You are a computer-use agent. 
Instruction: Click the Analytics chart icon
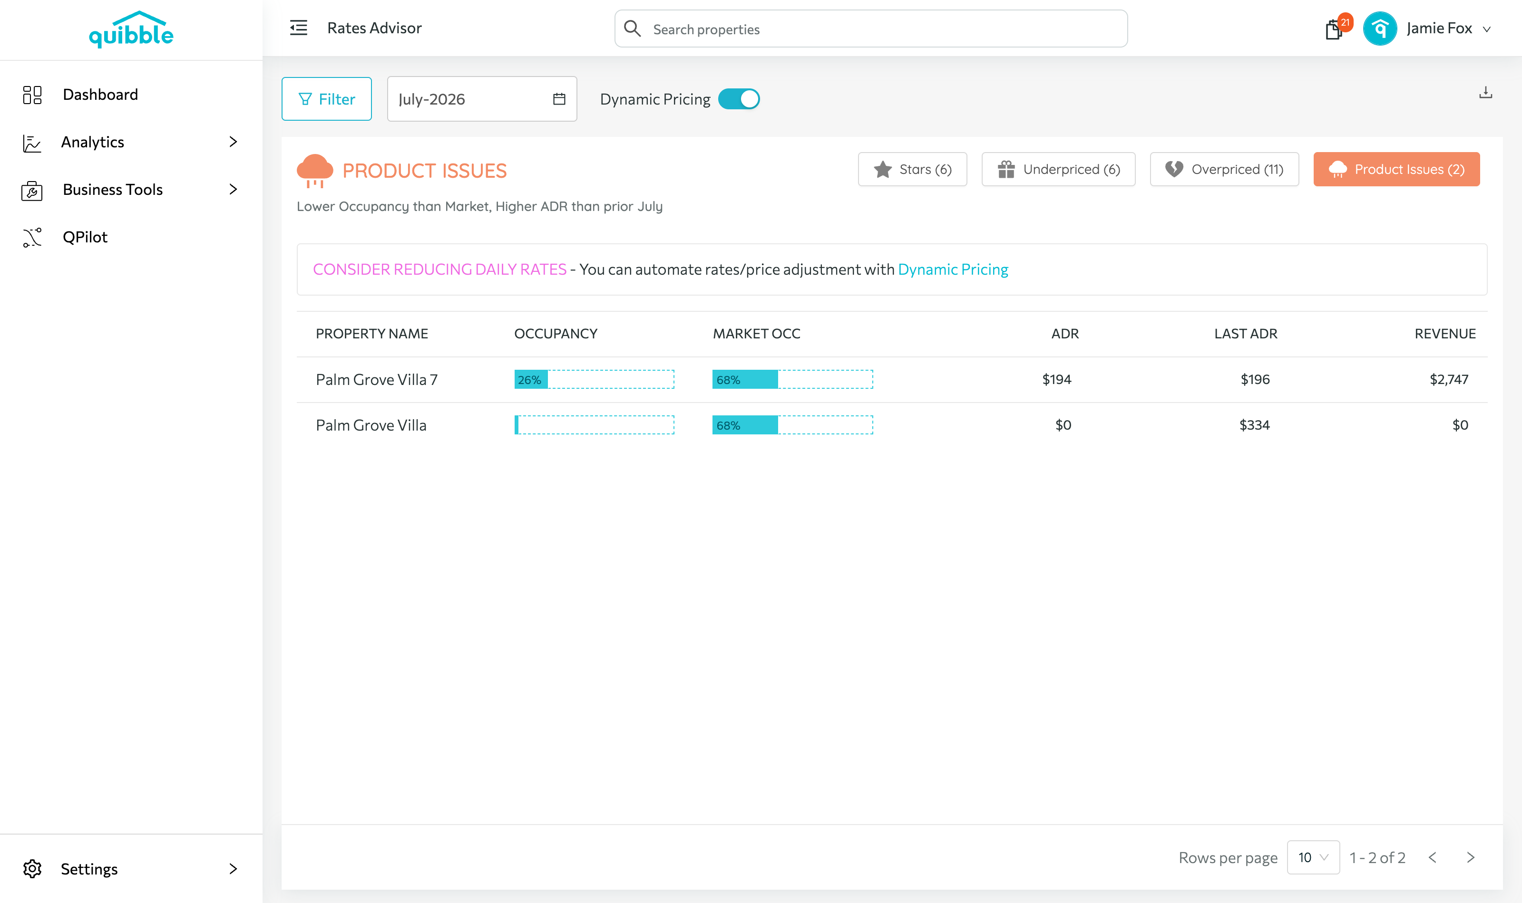[x=32, y=143]
